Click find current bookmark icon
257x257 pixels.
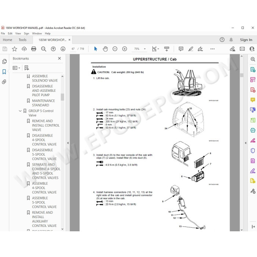(x=26, y=68)
